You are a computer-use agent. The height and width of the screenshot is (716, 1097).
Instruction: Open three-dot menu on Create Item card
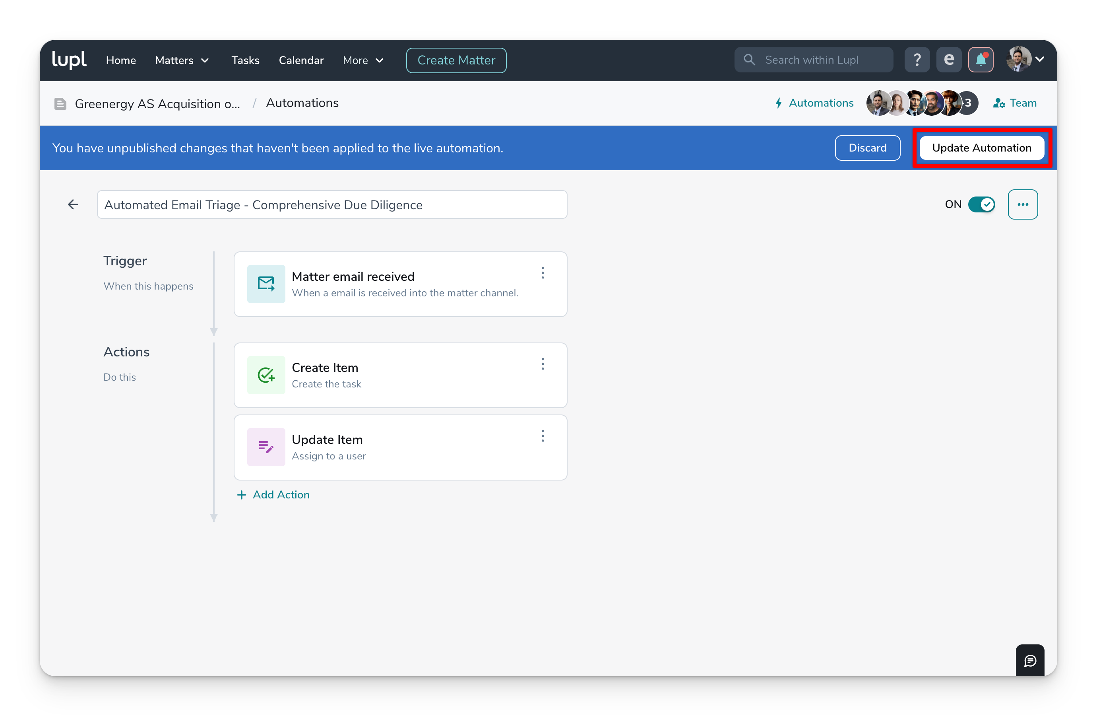[543, 364]
